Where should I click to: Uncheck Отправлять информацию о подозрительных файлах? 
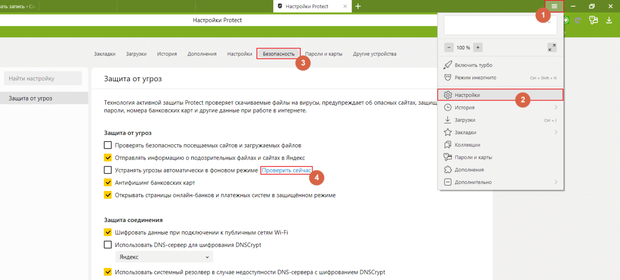click(x=108, y=158)
